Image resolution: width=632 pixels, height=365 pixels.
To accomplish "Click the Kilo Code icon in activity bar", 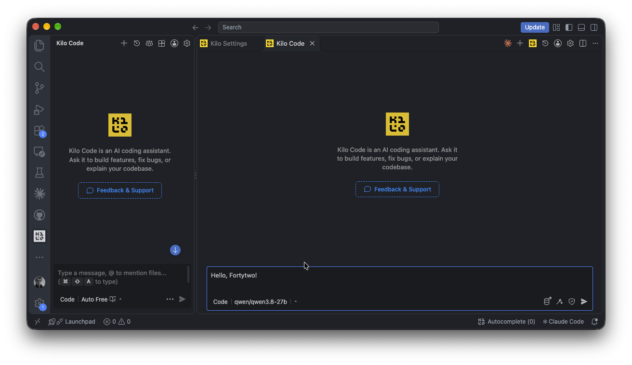I will point(39,236).
